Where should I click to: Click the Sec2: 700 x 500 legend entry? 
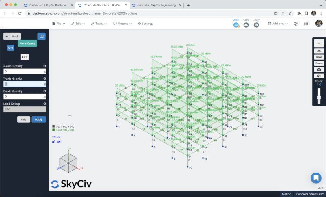pos(63,130)
